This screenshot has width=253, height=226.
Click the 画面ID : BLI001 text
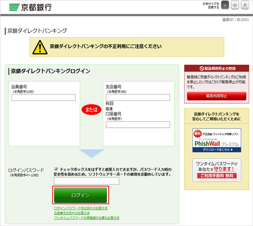tap(236, 20)
